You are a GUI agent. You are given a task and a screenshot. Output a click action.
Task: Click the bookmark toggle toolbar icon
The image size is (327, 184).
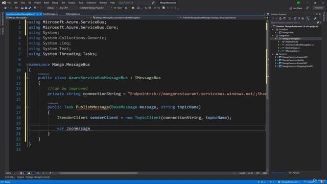[x=163, y=8]
